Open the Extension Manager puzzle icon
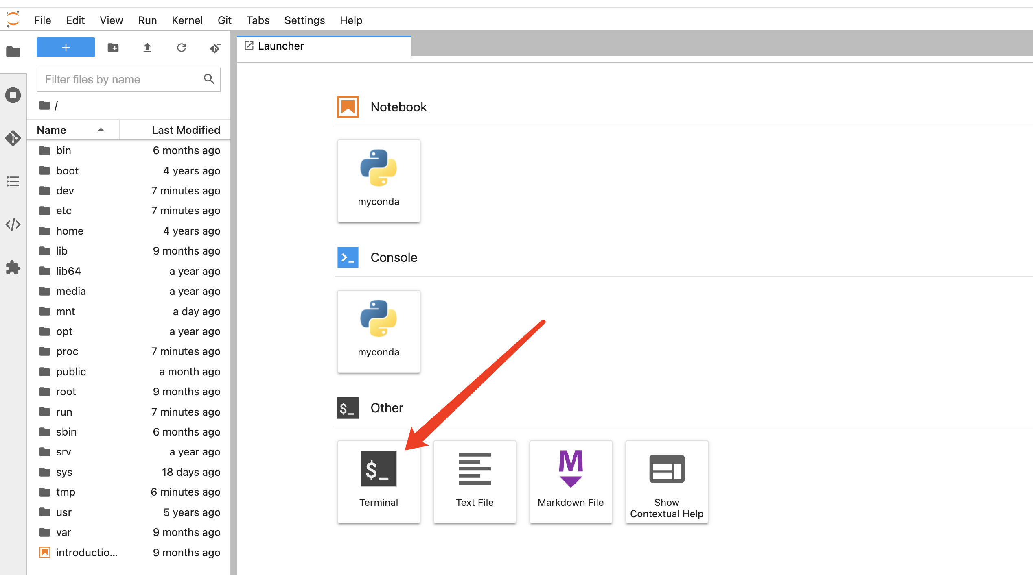 [x=13, y=268]
